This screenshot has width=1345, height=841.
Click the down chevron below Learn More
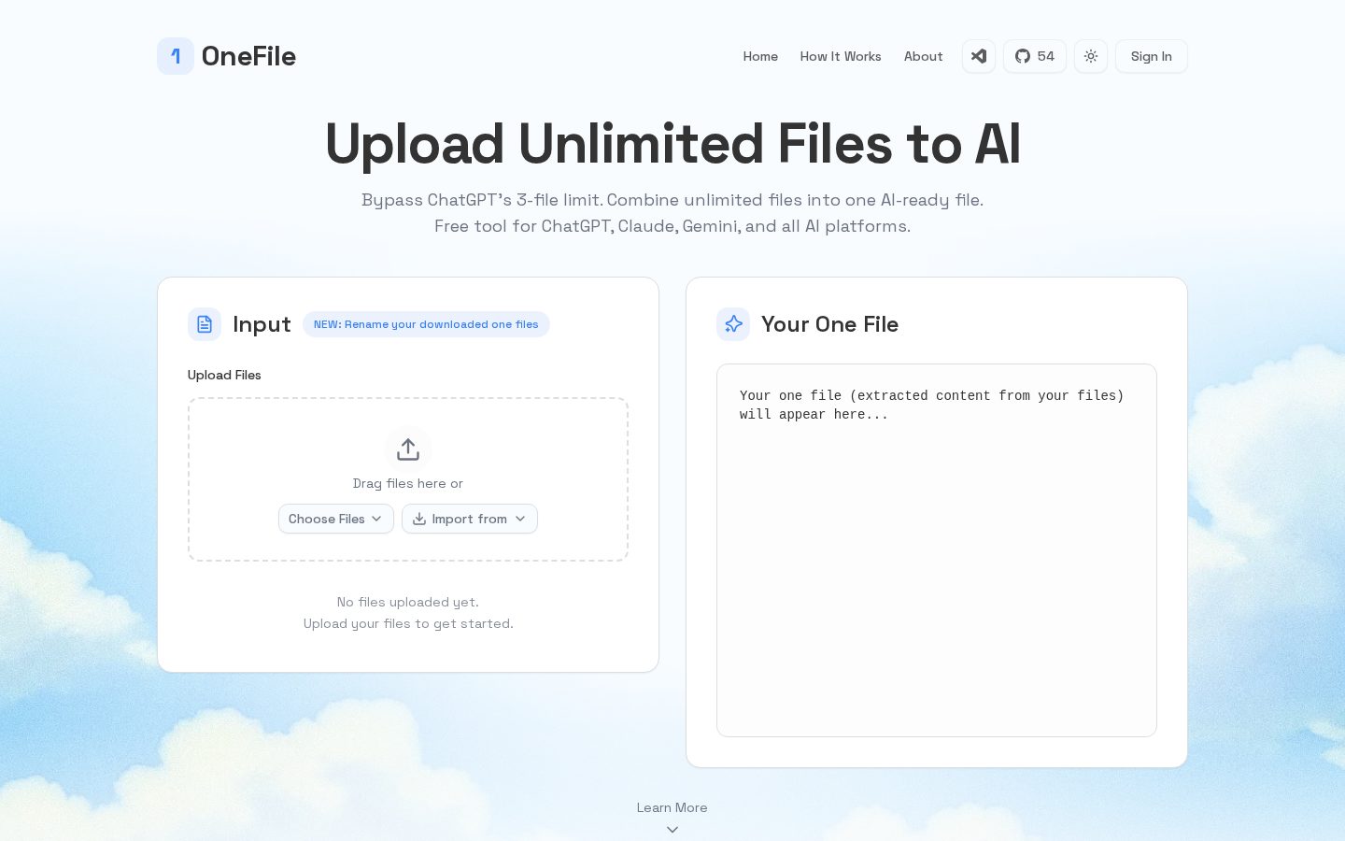click(672, 830)
